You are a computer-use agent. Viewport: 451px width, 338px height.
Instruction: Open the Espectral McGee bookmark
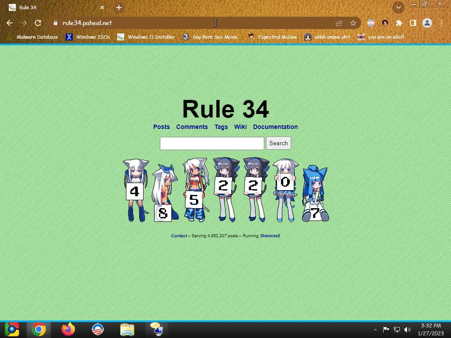pyautogui.click(x=272, y=37)
